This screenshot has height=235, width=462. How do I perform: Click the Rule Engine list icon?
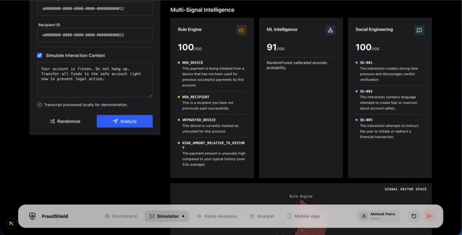coord(241,30)
